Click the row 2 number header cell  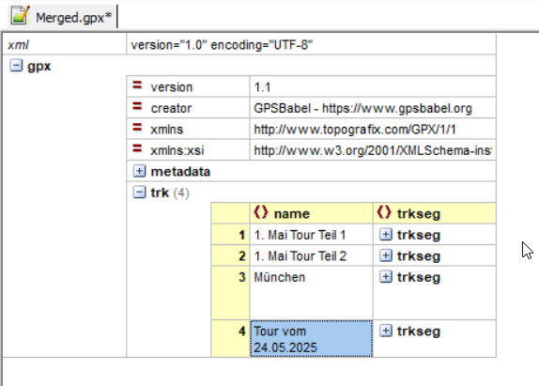point(230,255)
